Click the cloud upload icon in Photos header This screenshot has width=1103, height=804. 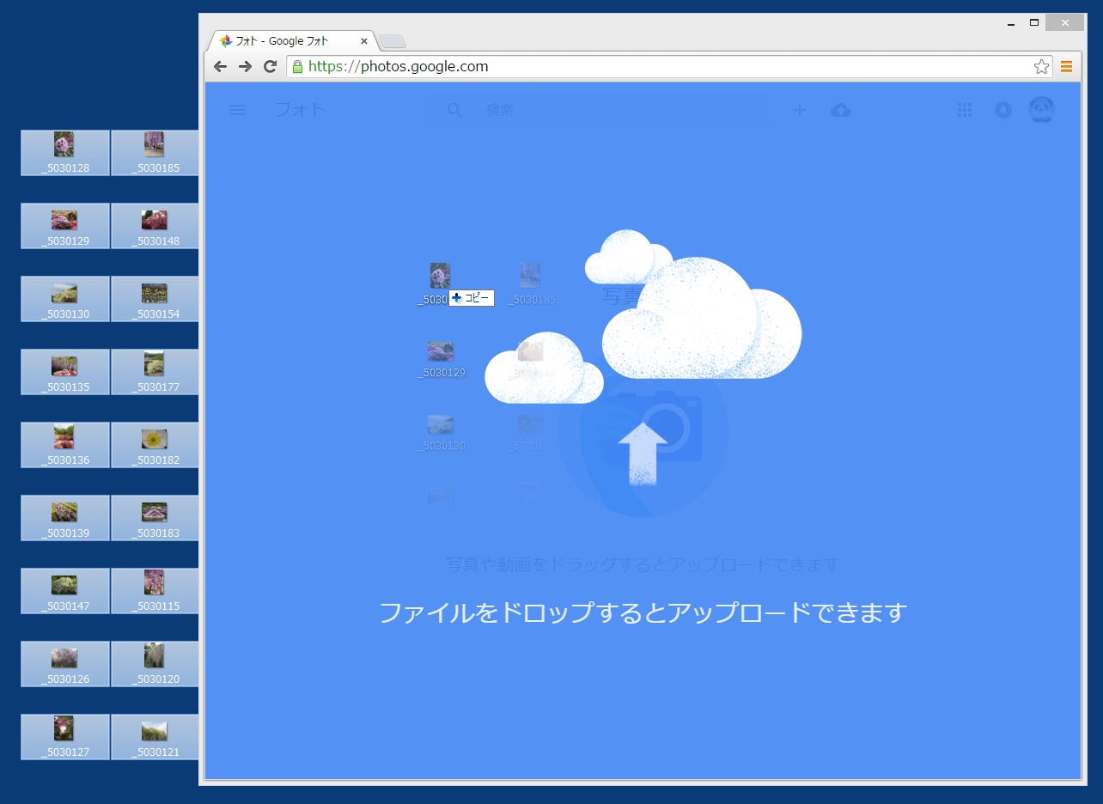coord(841,110)
